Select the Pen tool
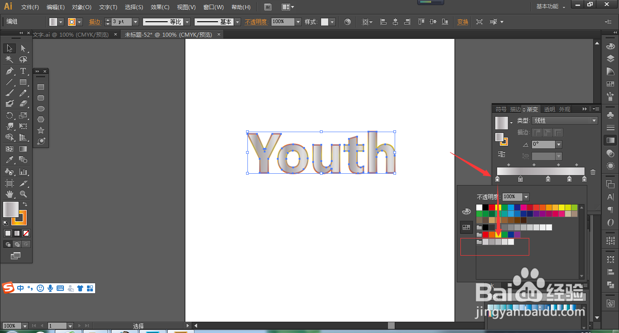Screen dimensions: 619x333 coord(10,71)
